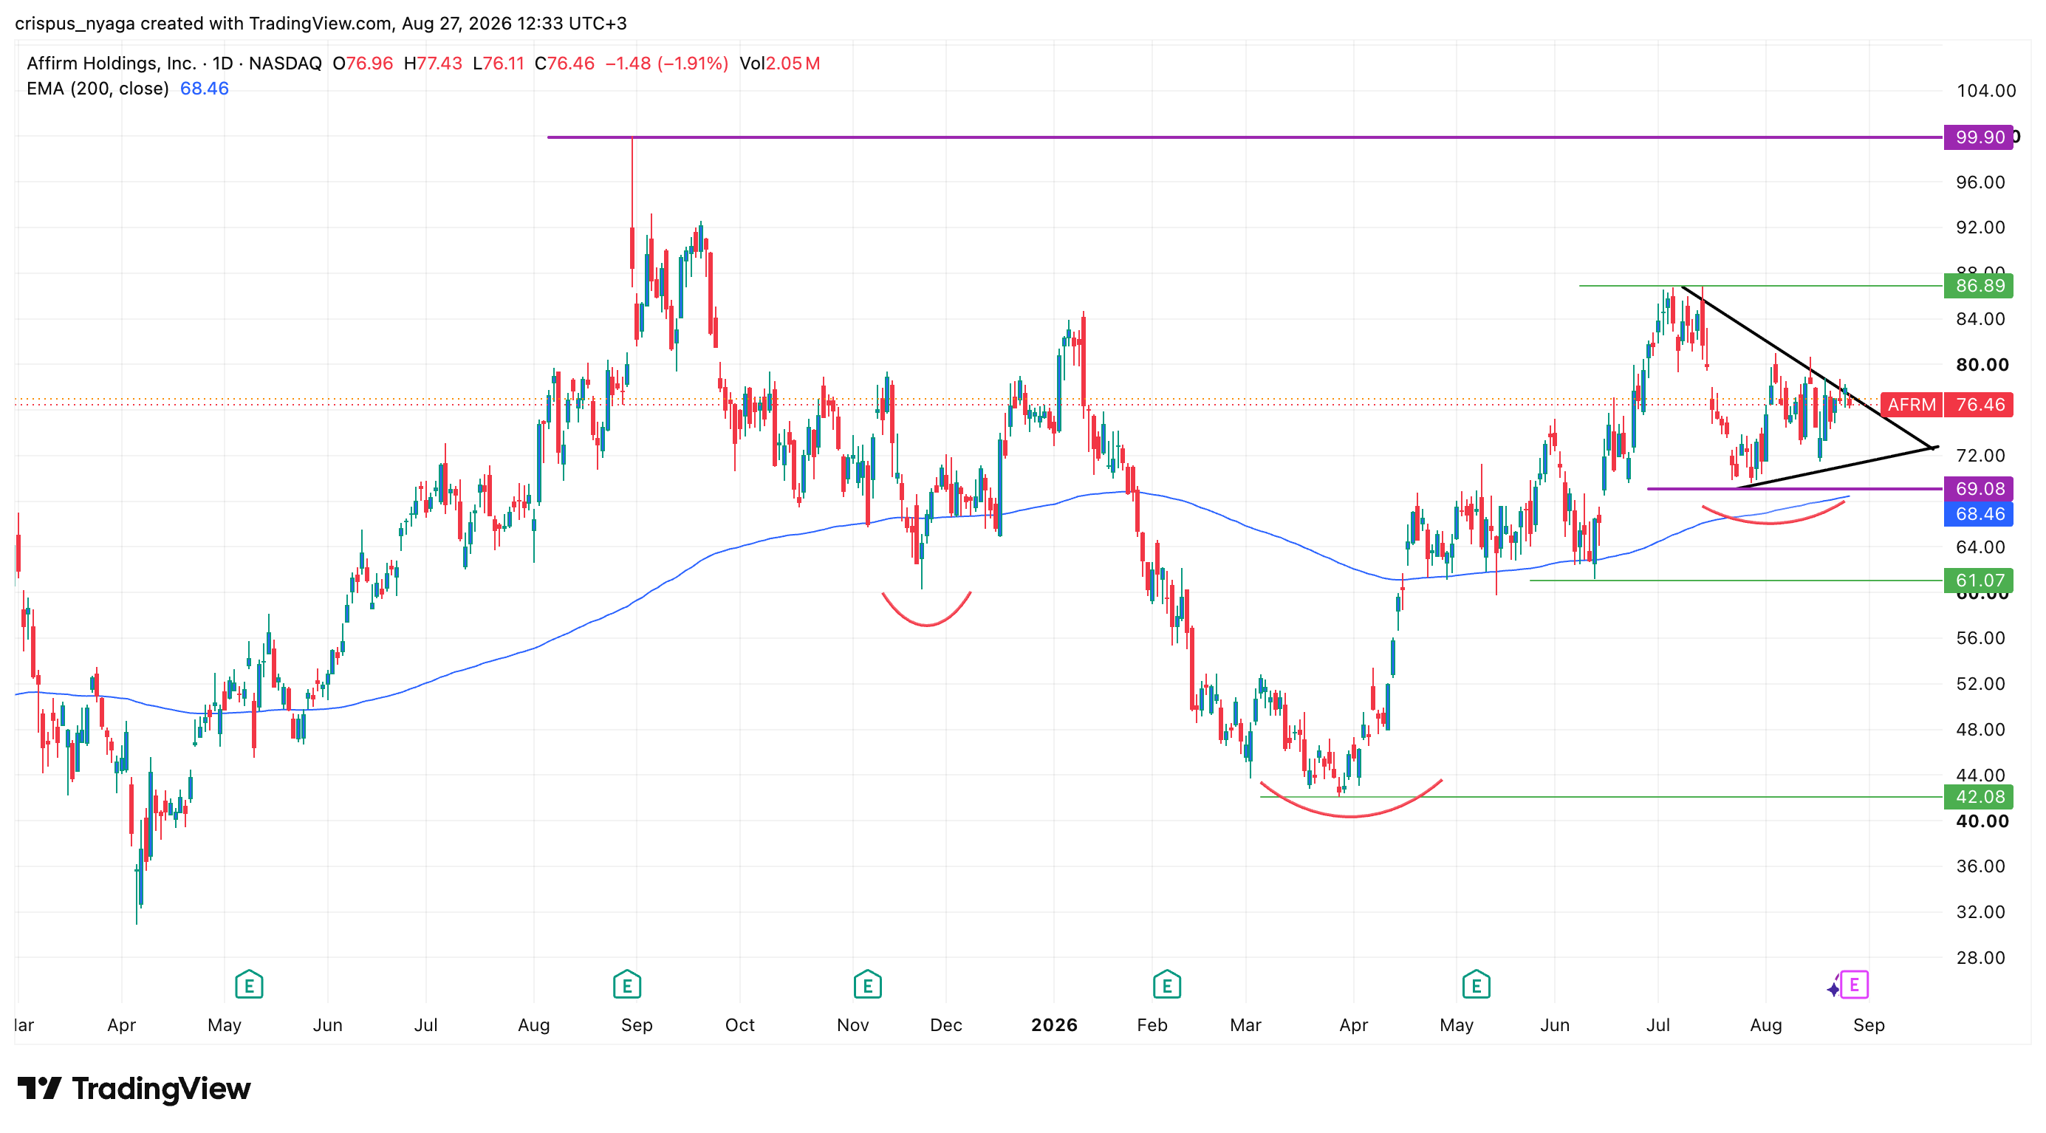Click the earnings E marker just before Jun 2025
Viewport: 2046px width, 1133px height.
point(249,985)
